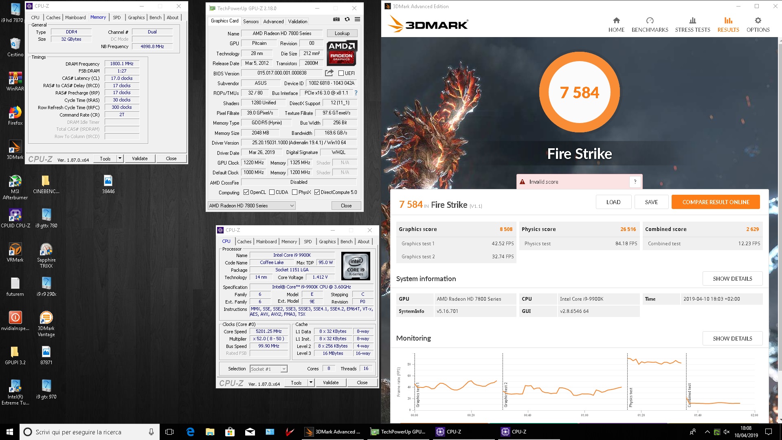The width and height of the screenshot is (782, 440).
Task: Click the Windows search box
Action: [x=90, y=432]
